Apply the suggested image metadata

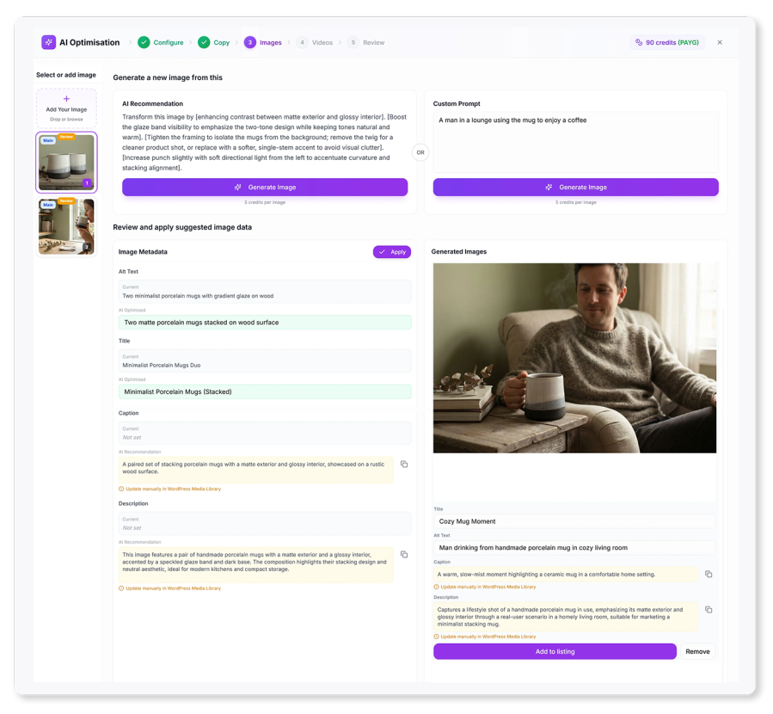click(x=392, y=252)
